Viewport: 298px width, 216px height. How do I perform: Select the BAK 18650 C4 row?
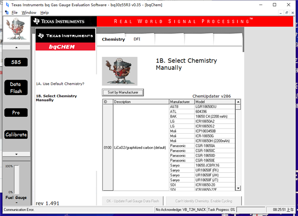coord(202,116)
